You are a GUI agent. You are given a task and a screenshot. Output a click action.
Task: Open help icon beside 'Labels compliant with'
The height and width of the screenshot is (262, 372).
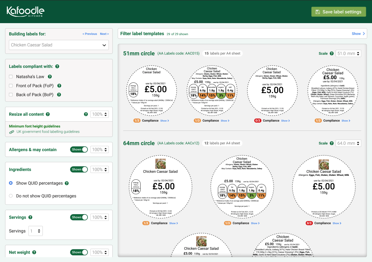tap(57, 67)
